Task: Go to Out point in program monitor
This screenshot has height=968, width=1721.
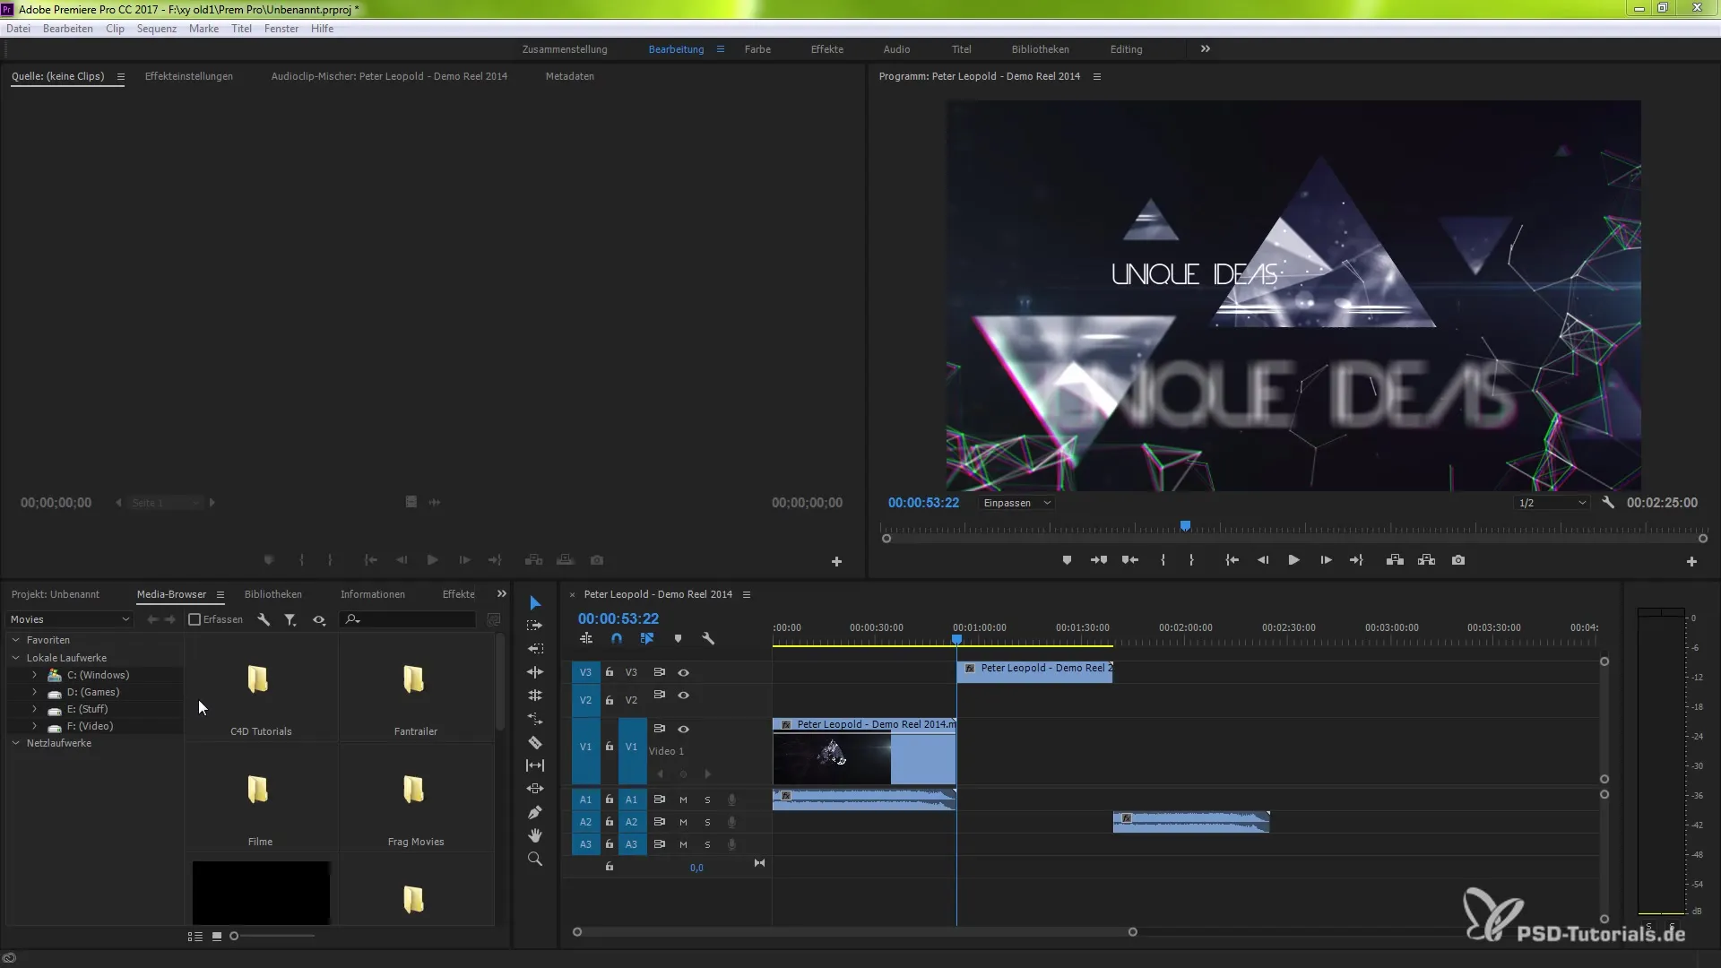Action: click(x=1356, y=560)
